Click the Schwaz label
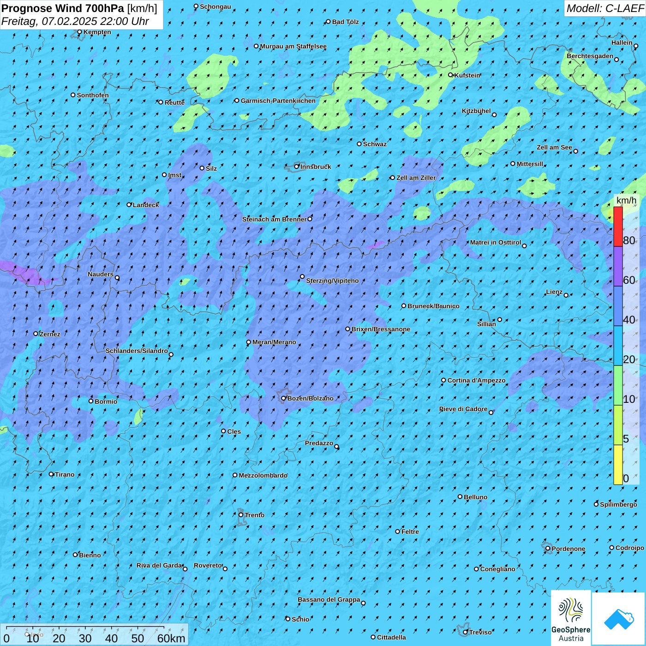This screenshot has width=646, height=646. [x=375, y=144]
